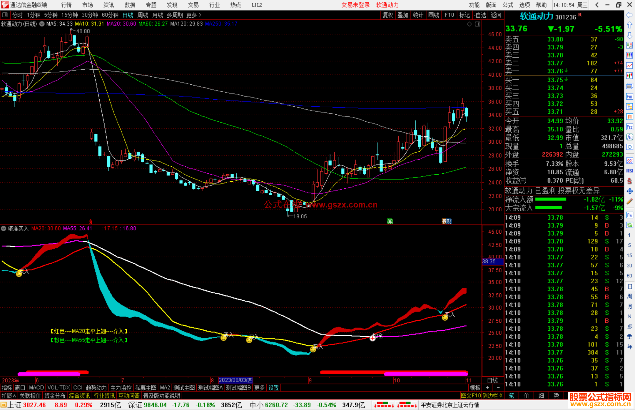
Task: Click the F12 sidebar icon
Action: (x=629, y=127)
